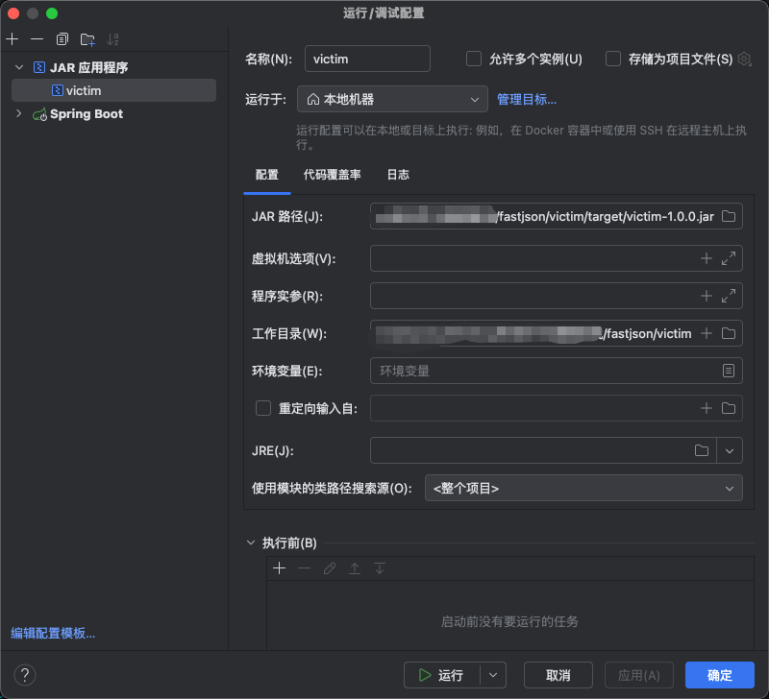Viewport: 769px width, 699px height.
Task: Open the run target 本地机器 dropdown
Action: pos(392,100)
